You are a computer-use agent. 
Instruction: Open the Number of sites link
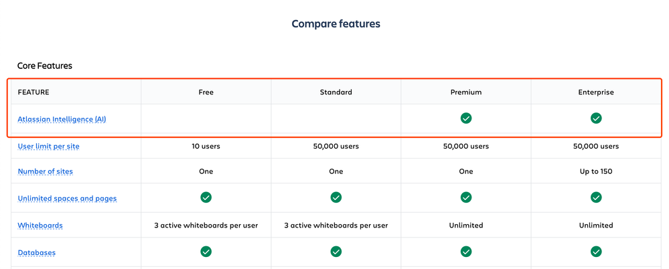click(46, 171)
